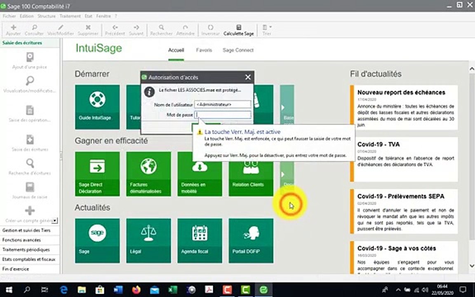475x297 pixels.
Task: Click the Ajouter toolbar icon
Action: [x=13, y=27]
